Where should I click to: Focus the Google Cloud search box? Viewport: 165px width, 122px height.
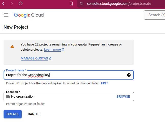(x=155, y=15)
